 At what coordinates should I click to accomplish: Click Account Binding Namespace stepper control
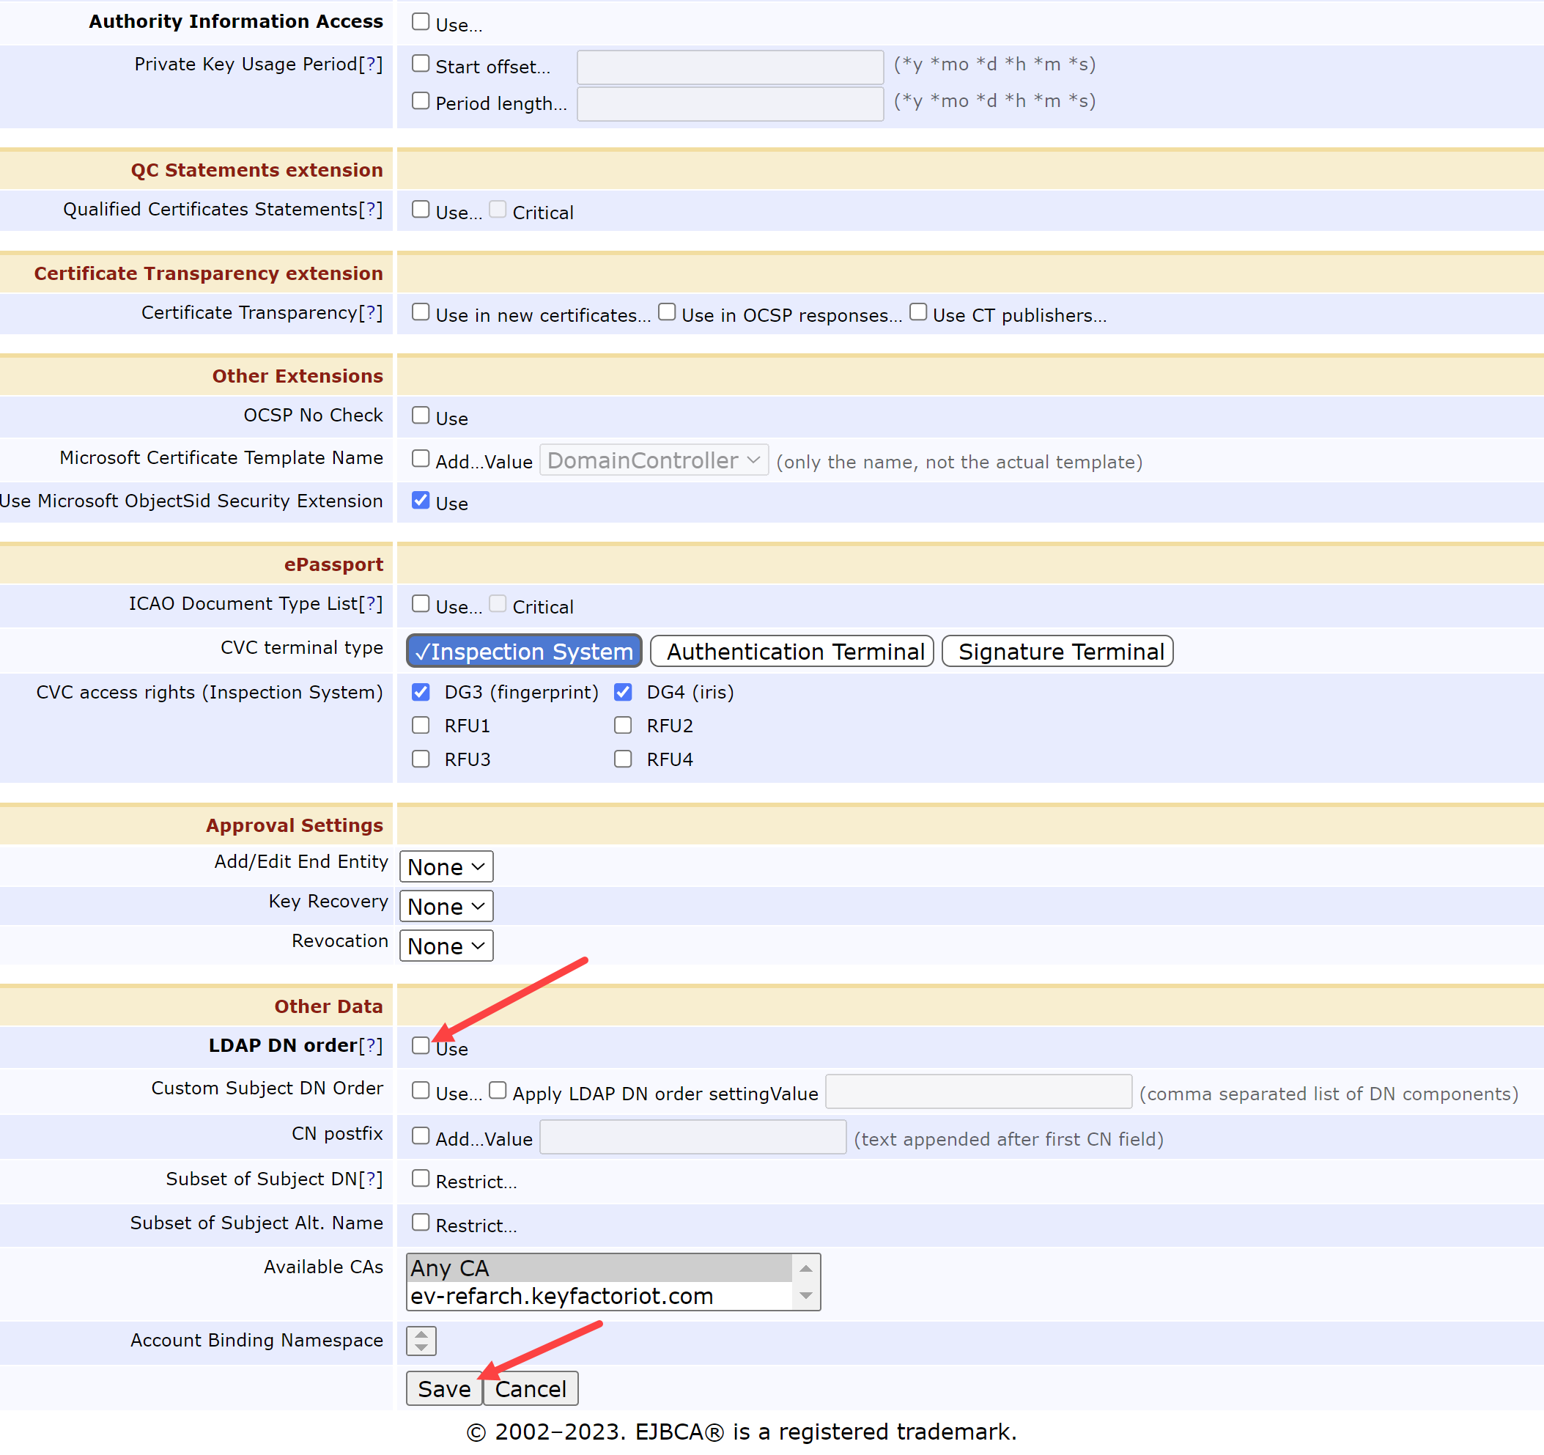tap(421, 1341)
